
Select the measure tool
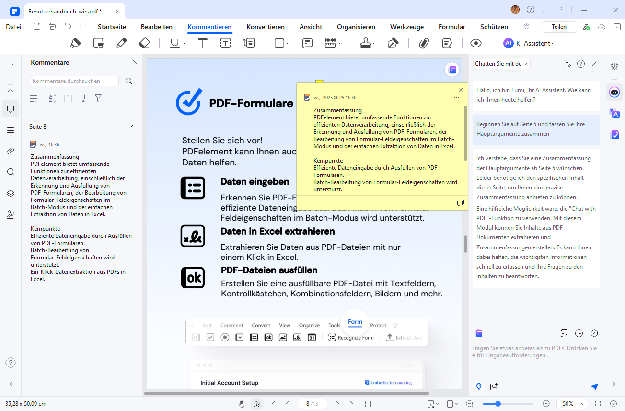coord(330,43)
